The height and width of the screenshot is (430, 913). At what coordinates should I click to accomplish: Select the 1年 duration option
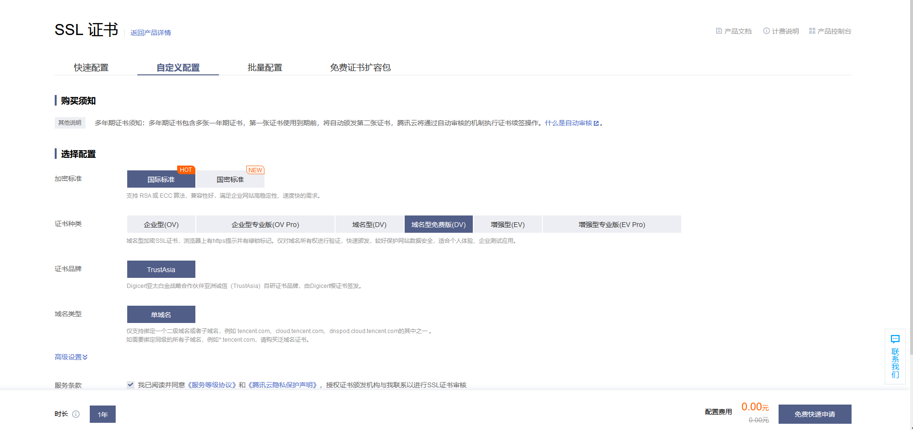click(103, 414)
